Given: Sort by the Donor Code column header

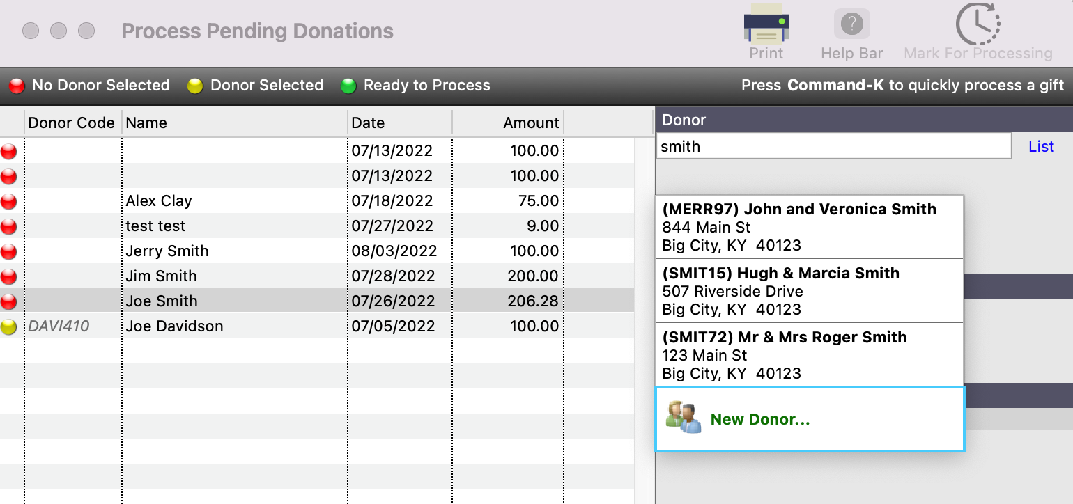Looking at the screenshot, I should [x=71, y=123].
